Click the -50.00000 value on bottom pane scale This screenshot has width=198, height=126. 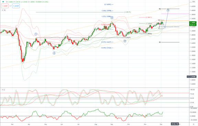(x=194, y=120)
